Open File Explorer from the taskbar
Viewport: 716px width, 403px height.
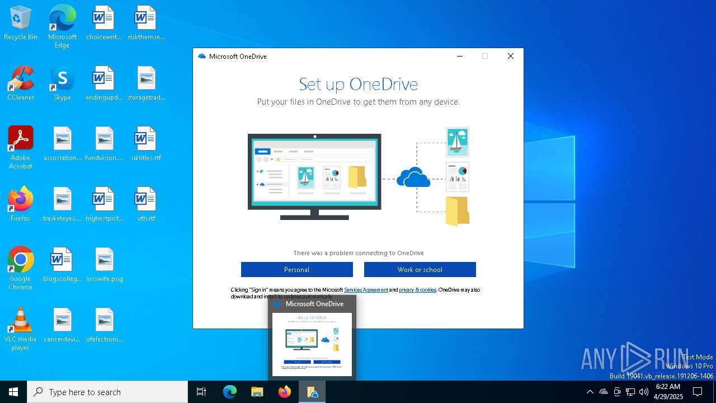(257, 392)
